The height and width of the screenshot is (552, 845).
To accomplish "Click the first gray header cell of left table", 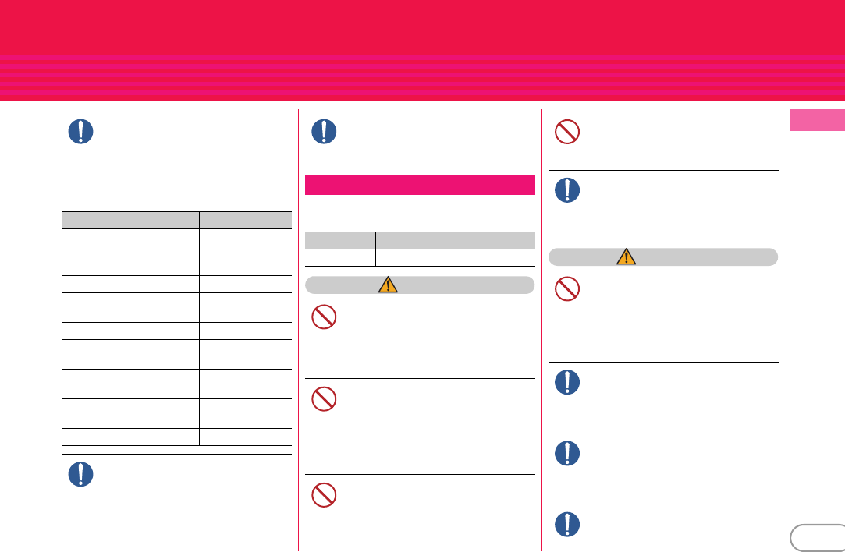I will 102,221.
